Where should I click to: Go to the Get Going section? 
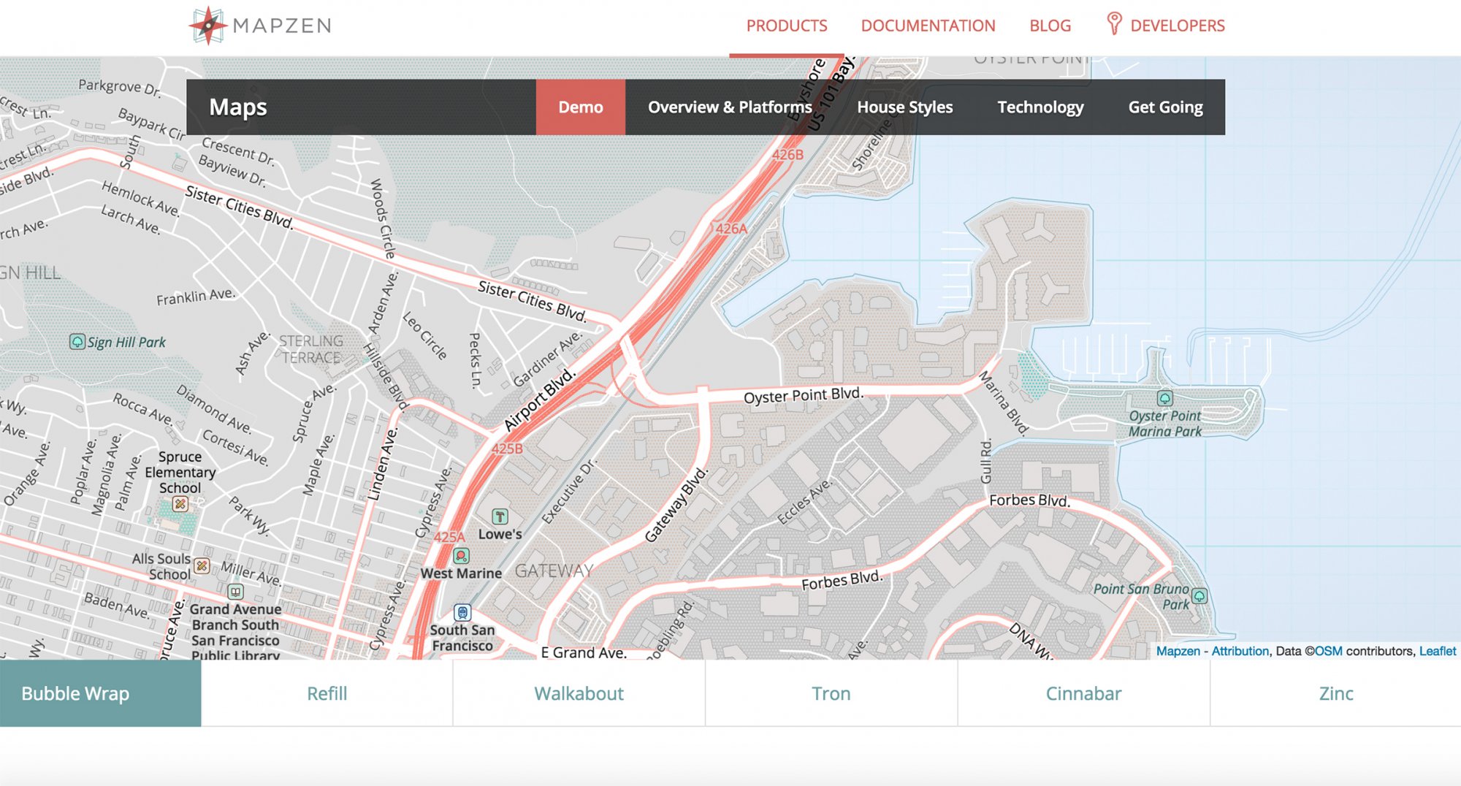(x=1165, y=107)
